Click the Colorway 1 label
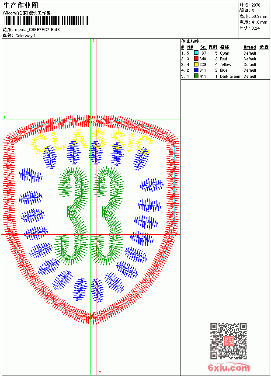Screen dimensions: 271x376 click(x=25, y=36)
